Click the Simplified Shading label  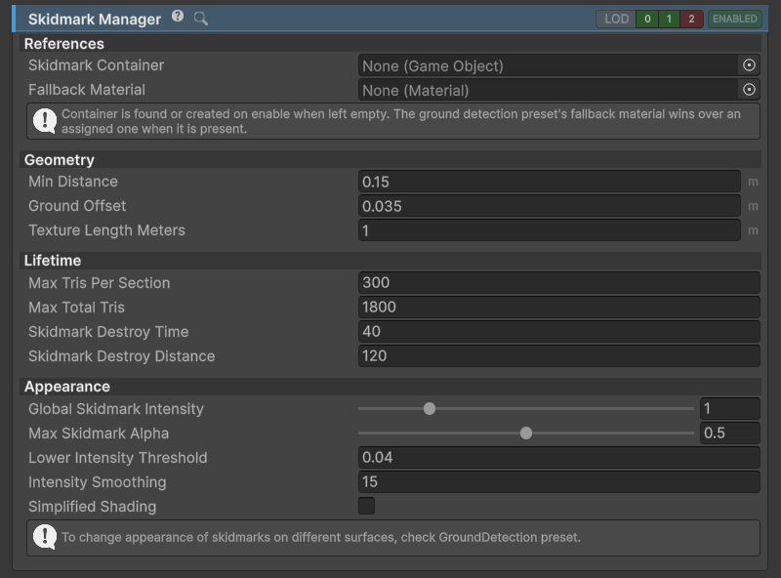tap(92, 507)
